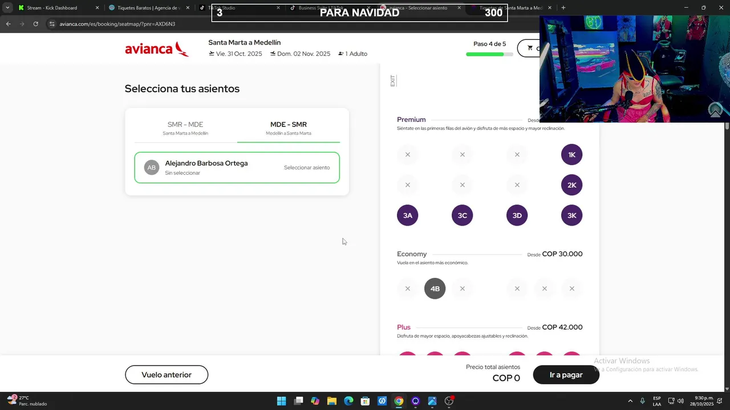Select Premium seat 3A
Screen dimensions: 730x410
pos(407,215)
